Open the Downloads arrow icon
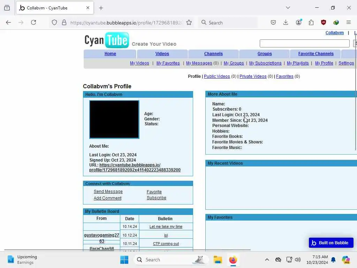Screen dimensions: 357x268 [x=286, y=22]
